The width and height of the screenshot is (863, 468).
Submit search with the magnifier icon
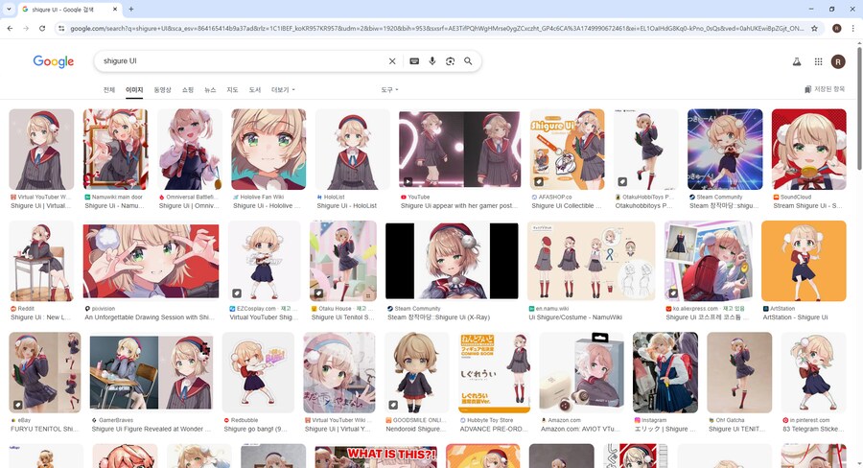pos(468,61)
